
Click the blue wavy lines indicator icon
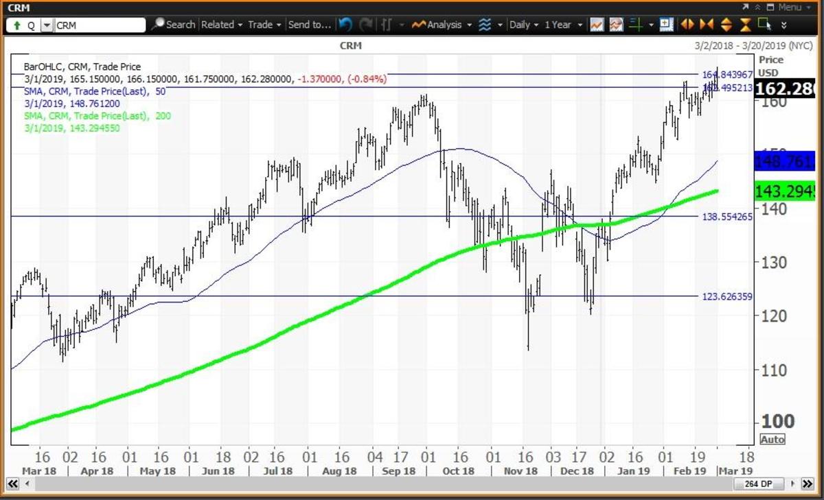pyautogui.click(x=485, y=25)
